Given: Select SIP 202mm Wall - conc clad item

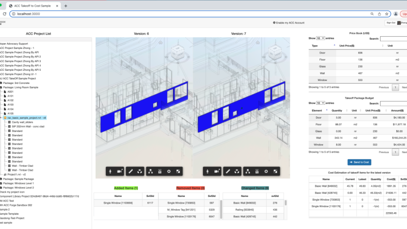Looking at the screenshot, I should point(28,126).
